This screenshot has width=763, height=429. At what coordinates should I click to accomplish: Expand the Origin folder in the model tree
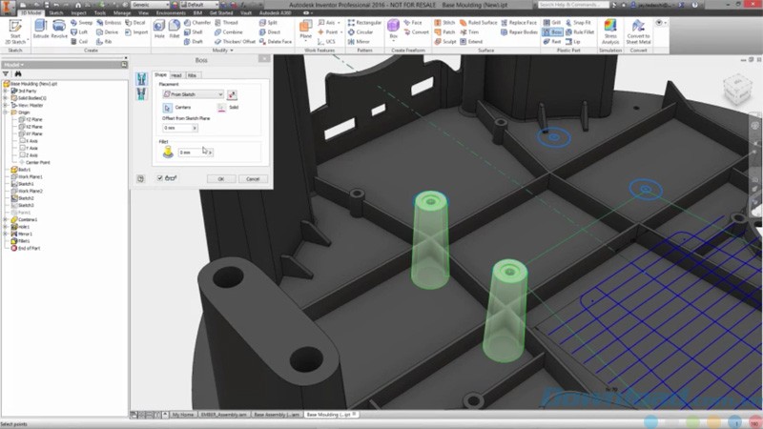[6, 112]
